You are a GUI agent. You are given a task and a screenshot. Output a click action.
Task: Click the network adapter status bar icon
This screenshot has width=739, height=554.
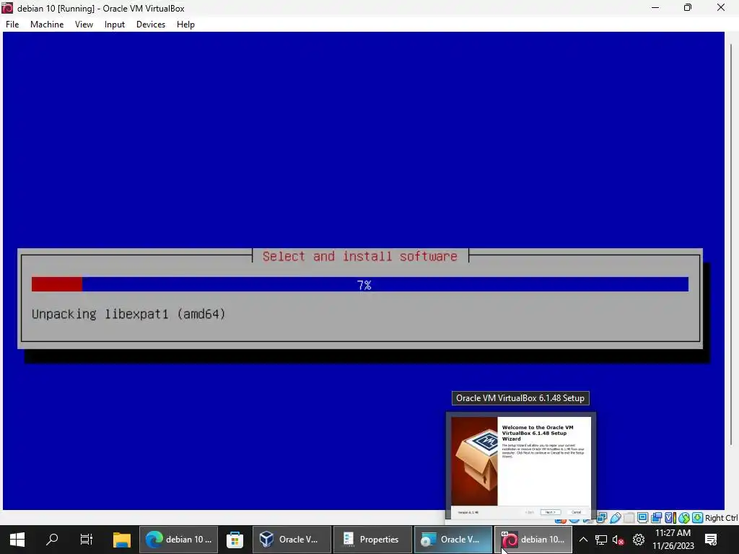point(601,518)
